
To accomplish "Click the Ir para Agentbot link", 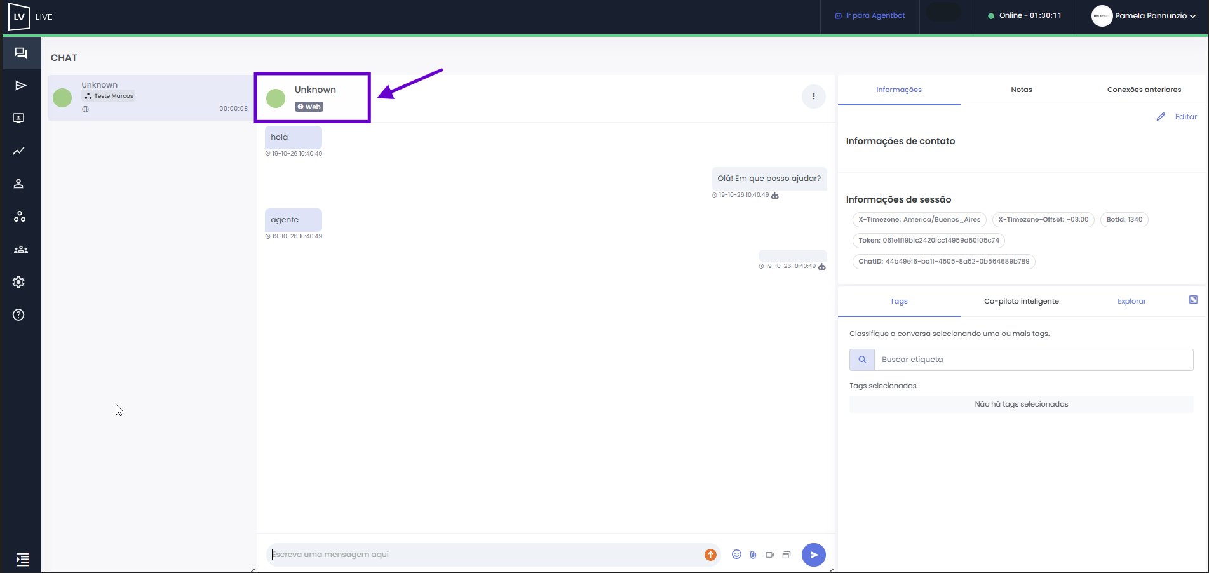I will pyautogui.click(x=870, y=15).
